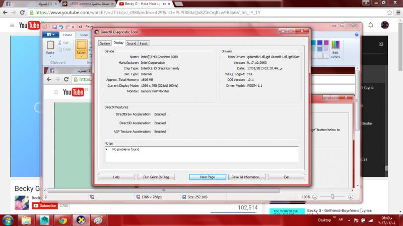Open the Sound tab in DirectX tool

pos(131,43)
